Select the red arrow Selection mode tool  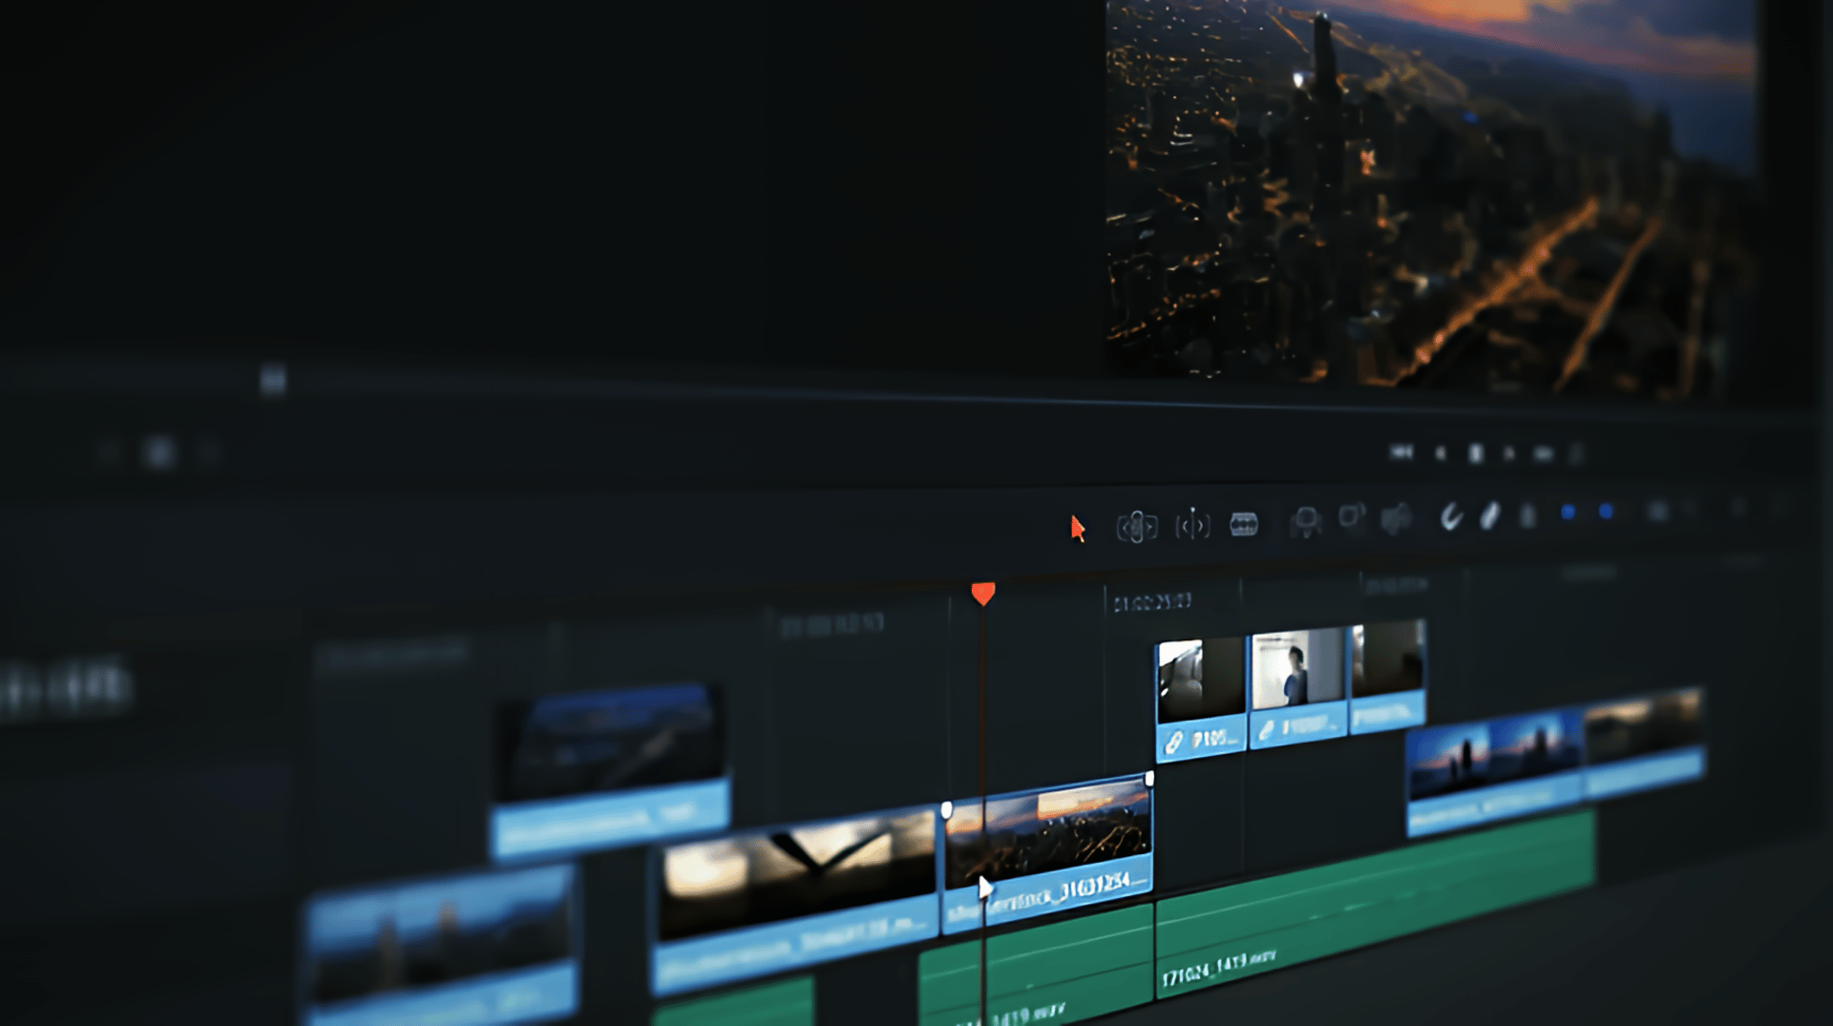tap(1078, 529)
